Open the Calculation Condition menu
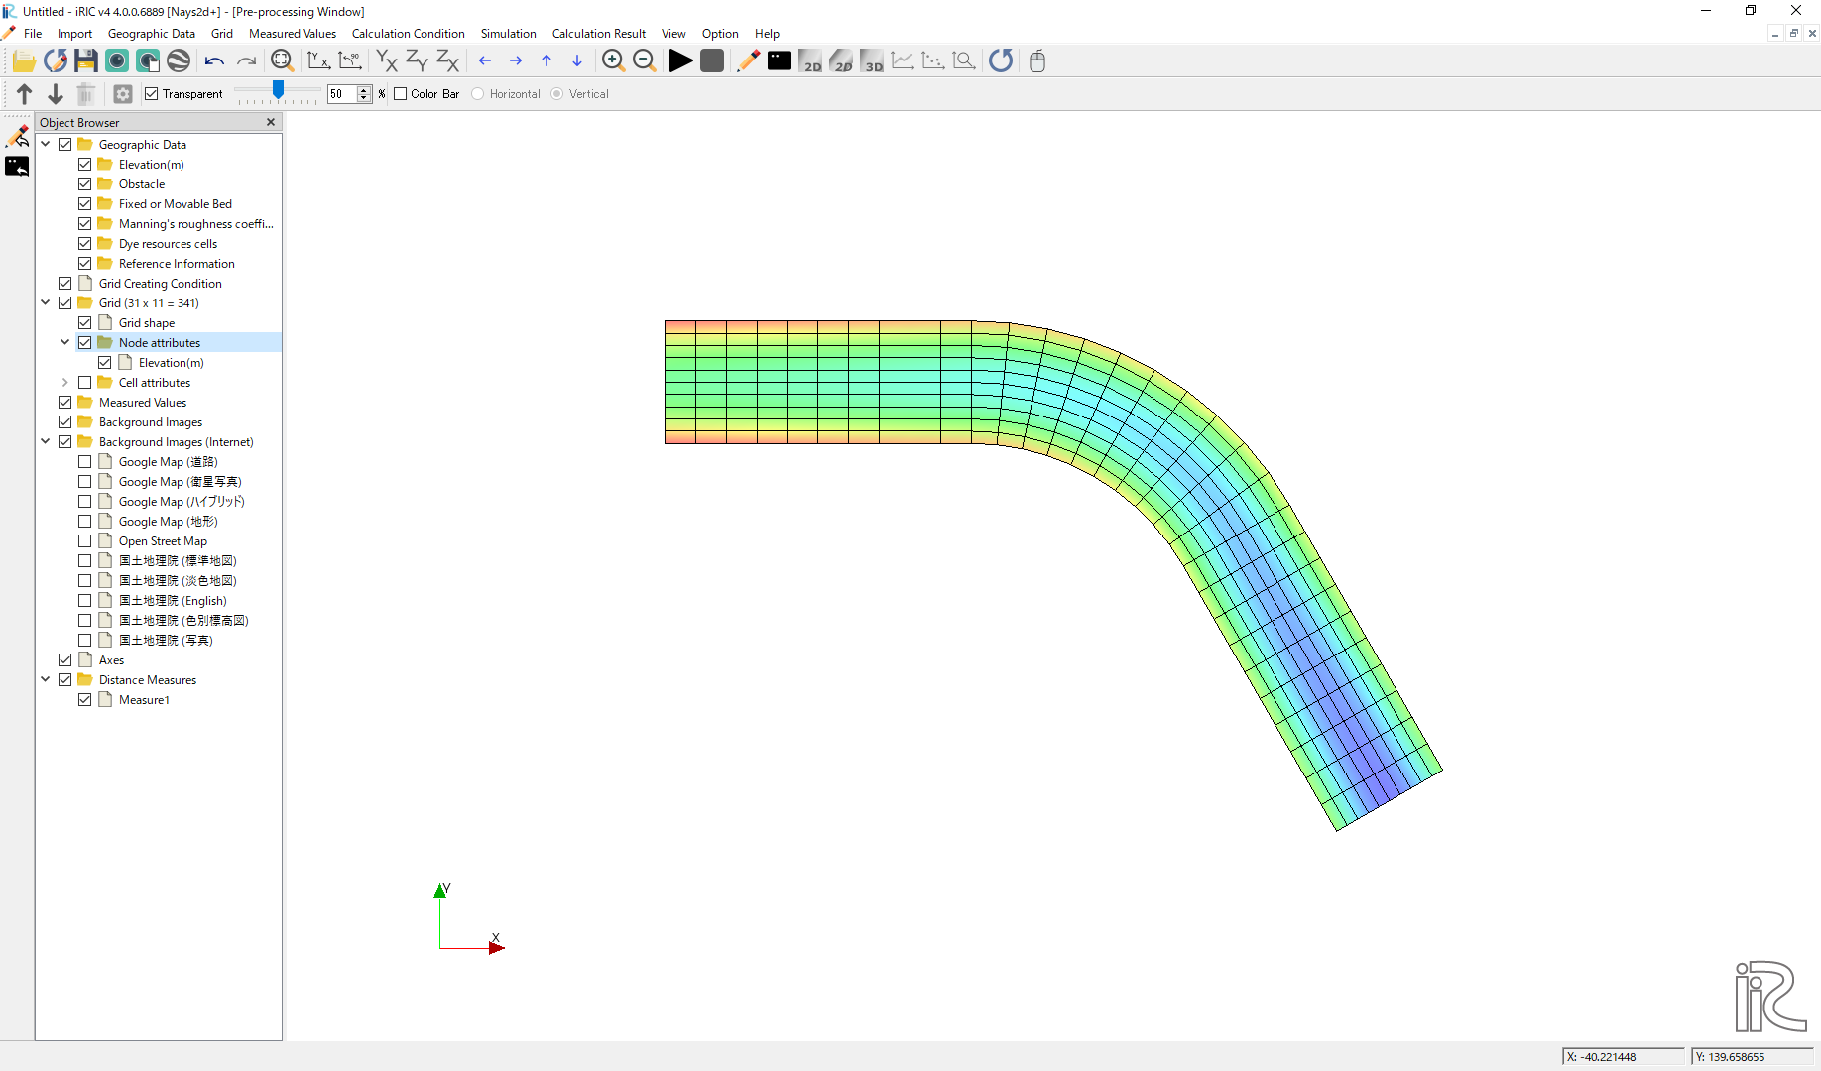Image resolution: width=1821 pixels, height=1071 pixels. pyautogui.click(x=408, y=34)
